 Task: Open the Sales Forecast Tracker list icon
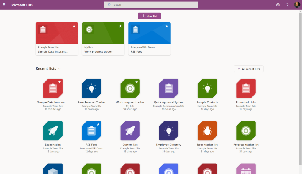pos(91,88)
